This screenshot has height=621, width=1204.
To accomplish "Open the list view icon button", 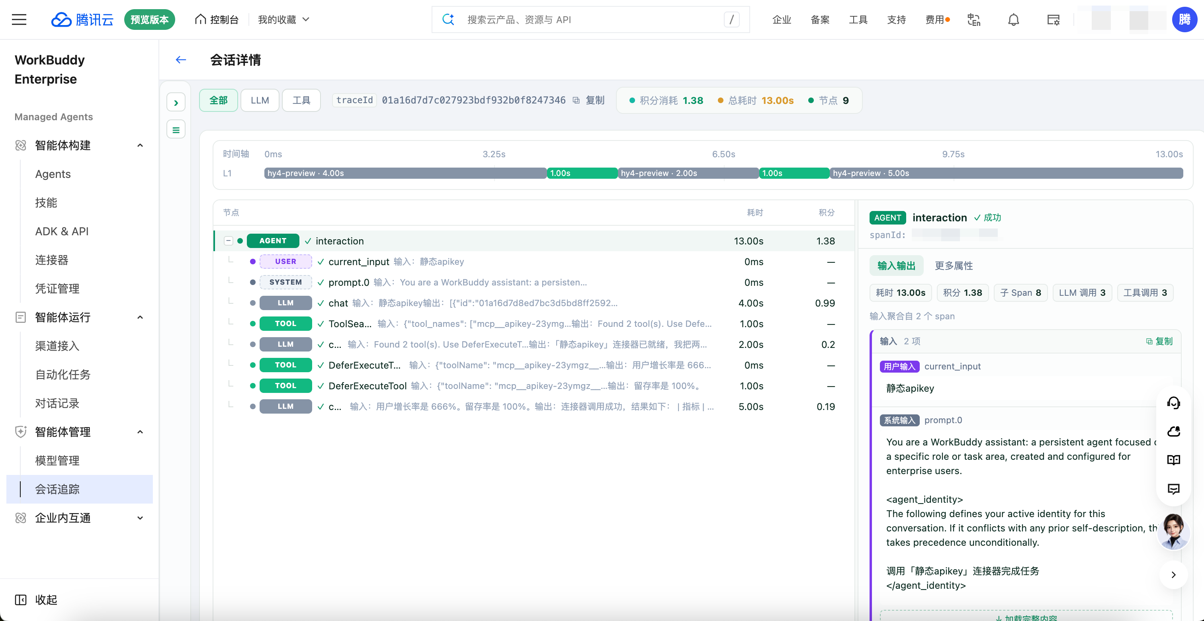I will point(176,129).
